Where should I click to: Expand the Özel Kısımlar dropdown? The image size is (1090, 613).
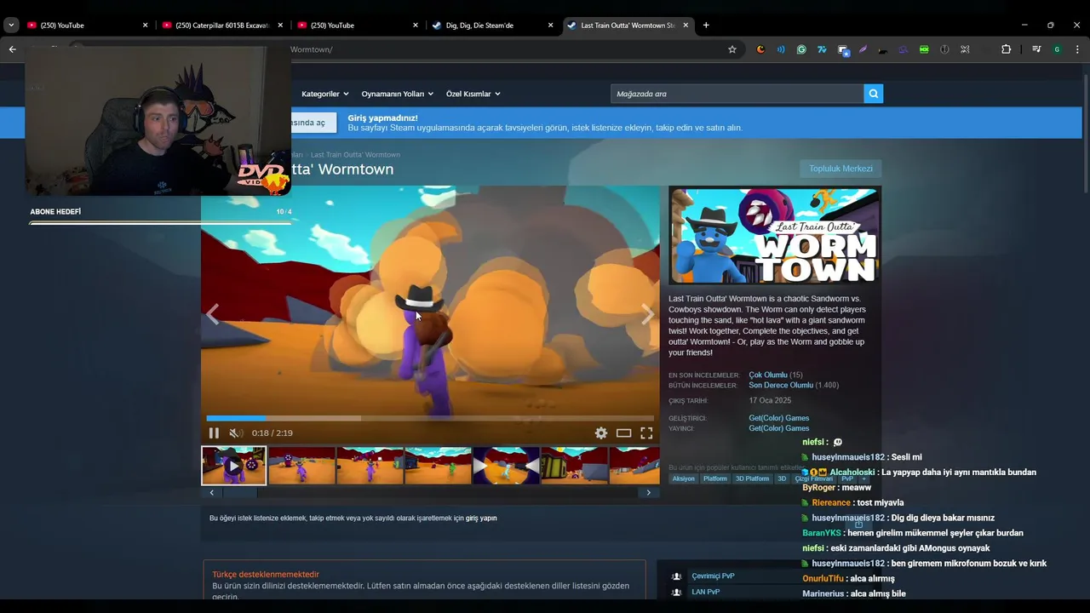click(473, 94)
